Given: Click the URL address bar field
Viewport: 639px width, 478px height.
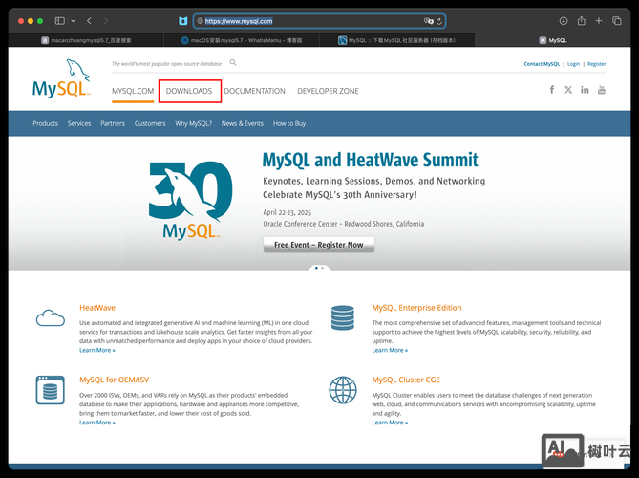Looking at the screenshot, I should (306, 20).
